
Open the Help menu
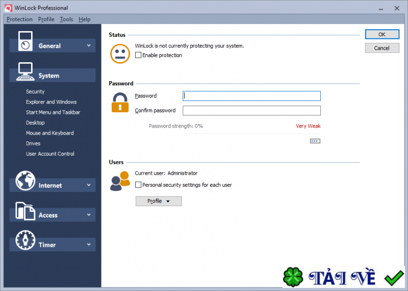pyautogui.click(x=85, y=19)
